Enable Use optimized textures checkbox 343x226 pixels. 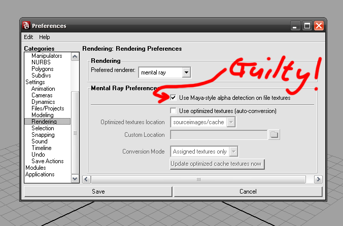(x=173, y=110)
